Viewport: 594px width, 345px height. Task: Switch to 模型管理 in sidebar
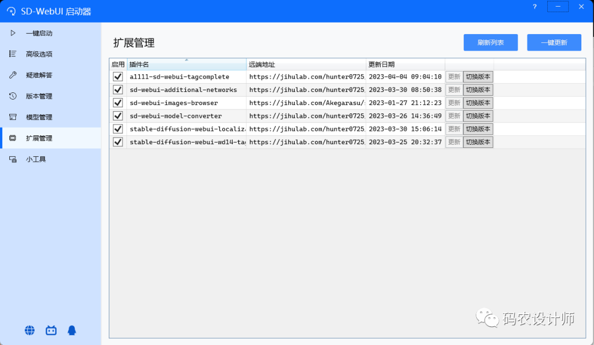pyautogui.click(x=39, y=117)
